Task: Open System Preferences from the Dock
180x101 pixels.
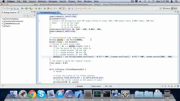Action: 125,94
